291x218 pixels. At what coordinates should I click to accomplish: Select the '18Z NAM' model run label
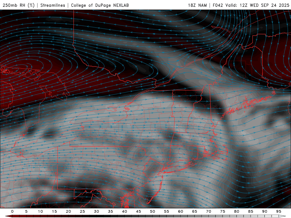[x=197, y=5]
